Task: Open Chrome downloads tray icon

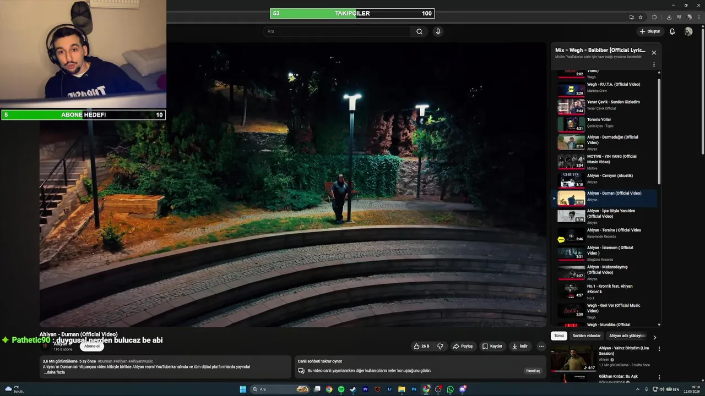Action: tap(669, 17)
